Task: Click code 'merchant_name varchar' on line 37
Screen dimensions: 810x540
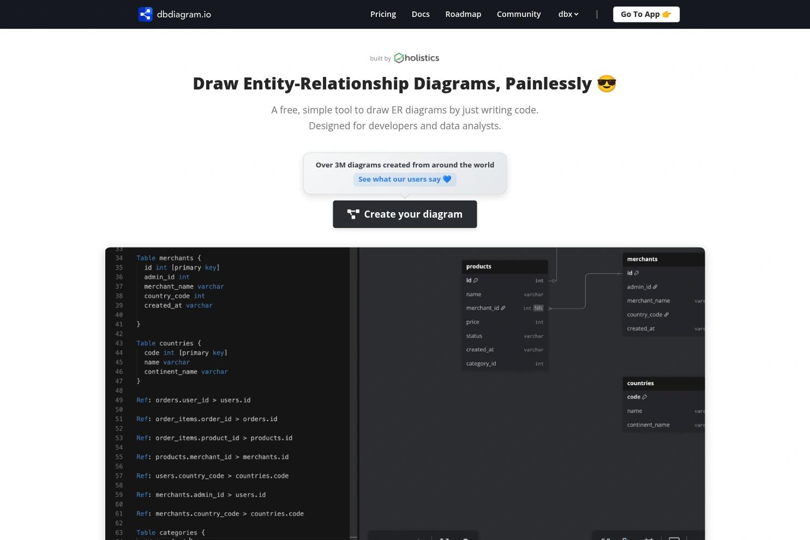Action: click(184, 286)
